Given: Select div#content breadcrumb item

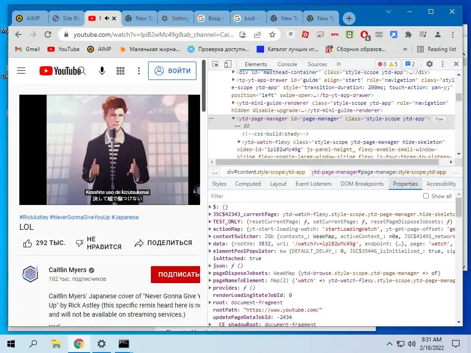Looking at the screenshot, I should click(266, 172).
